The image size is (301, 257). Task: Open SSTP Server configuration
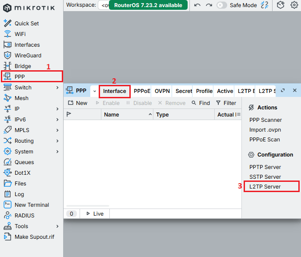pos(265,177)
